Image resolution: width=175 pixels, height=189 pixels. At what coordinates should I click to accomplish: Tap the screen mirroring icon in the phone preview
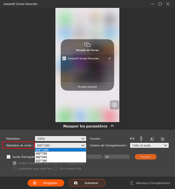(x=87, y=45)
